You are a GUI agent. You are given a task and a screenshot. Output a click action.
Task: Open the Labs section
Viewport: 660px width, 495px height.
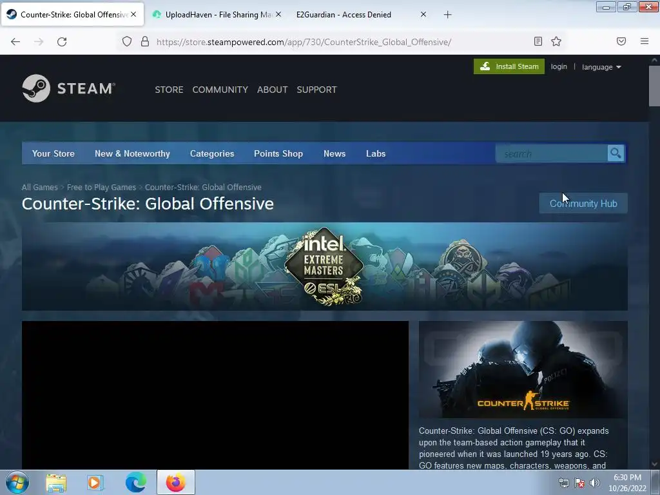(x=376, y=153)
